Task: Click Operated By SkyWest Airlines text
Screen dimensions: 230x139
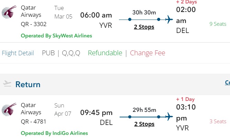Action: (56, 35)
